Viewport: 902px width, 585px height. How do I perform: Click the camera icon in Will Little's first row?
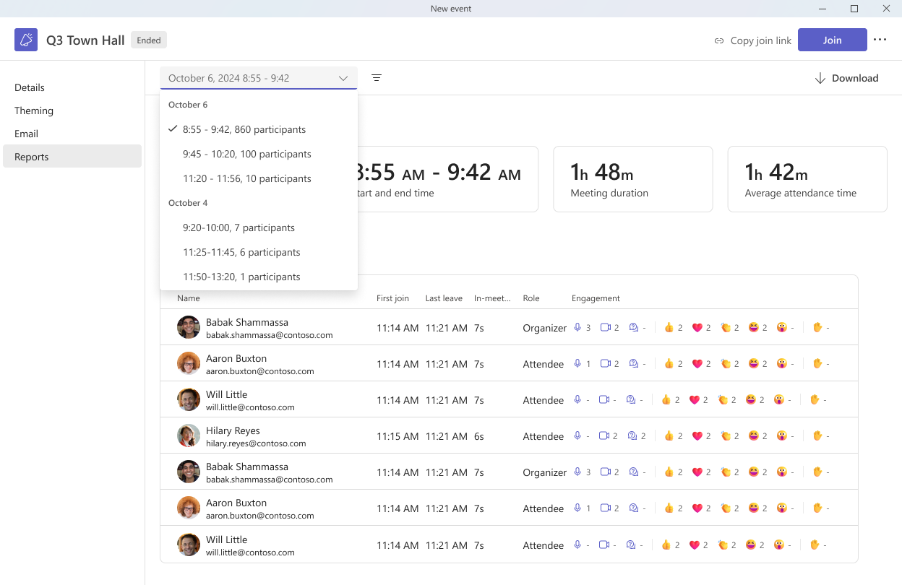pos(605,400)
